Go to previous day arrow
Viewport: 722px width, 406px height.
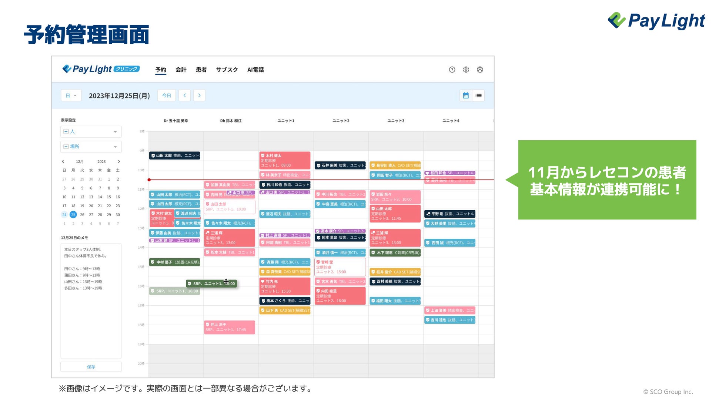coord(185,95)
